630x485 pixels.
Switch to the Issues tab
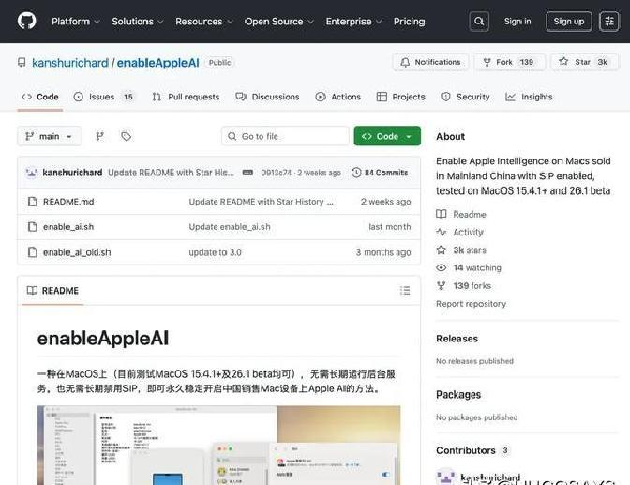[103, 97]
